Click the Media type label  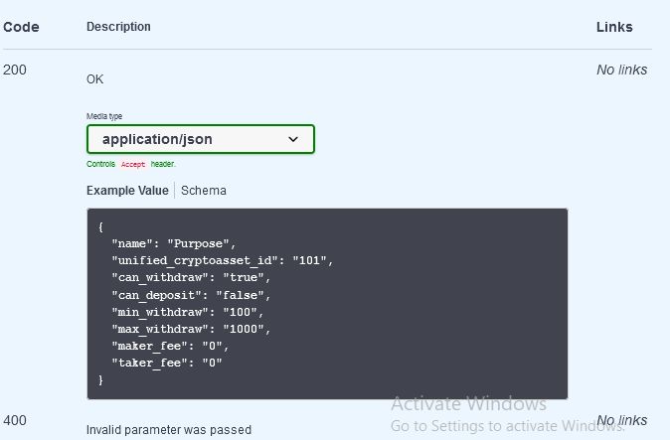click(104, 116)
